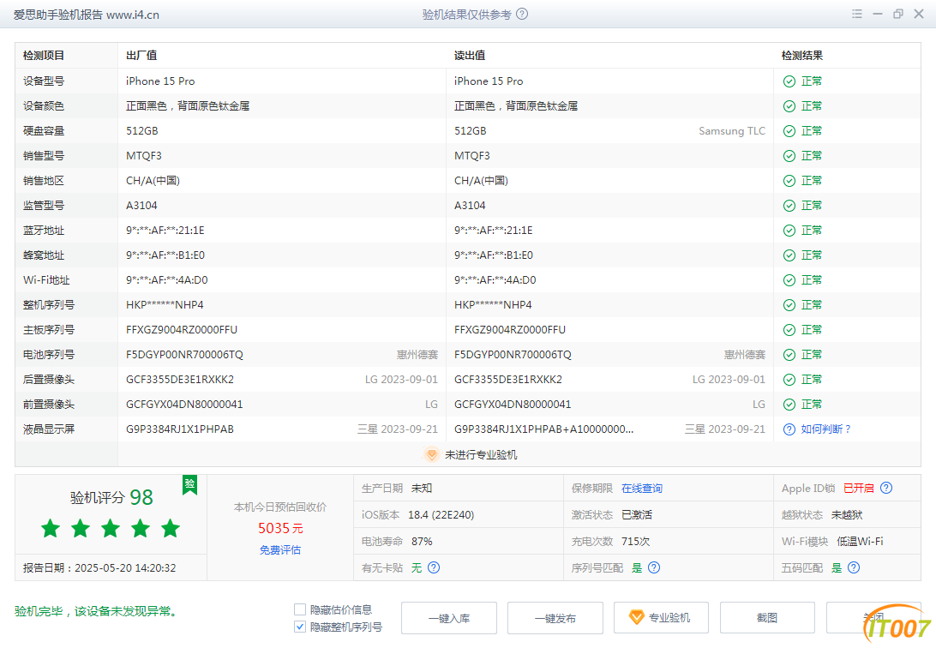This screenshot has width=936, height=648.
Task: Click the 截图 screenshot button
Action: [x=767, y=618]
